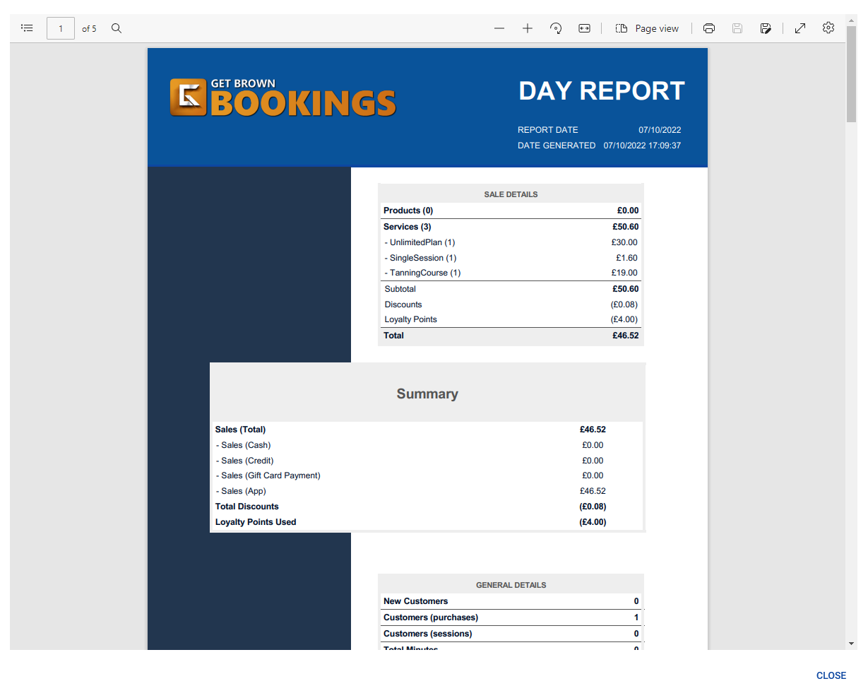868x698 pixels.
Task: Click the page number input field
Action: (x=61, y=28)
